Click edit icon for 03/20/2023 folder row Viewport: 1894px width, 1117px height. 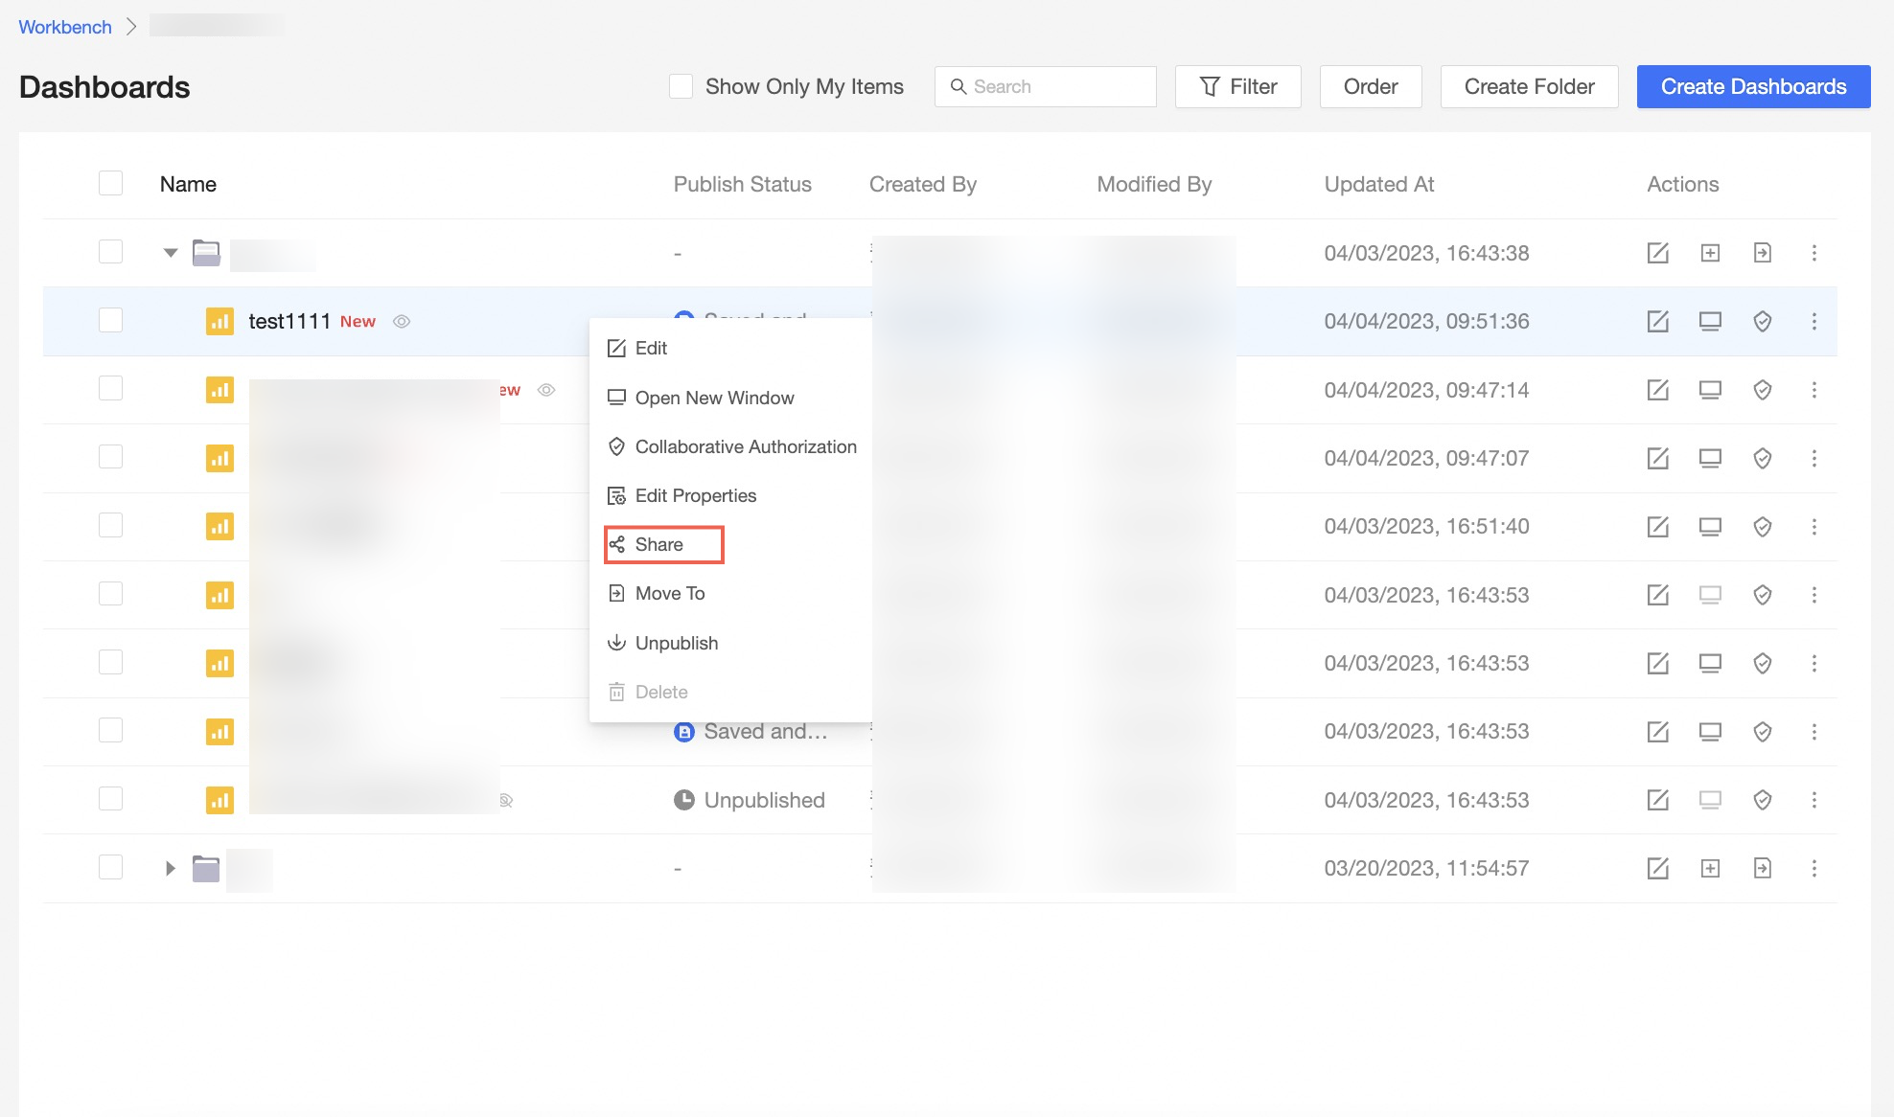click(1657, 868)
